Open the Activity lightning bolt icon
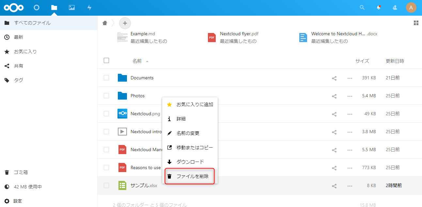 [89, 8]
